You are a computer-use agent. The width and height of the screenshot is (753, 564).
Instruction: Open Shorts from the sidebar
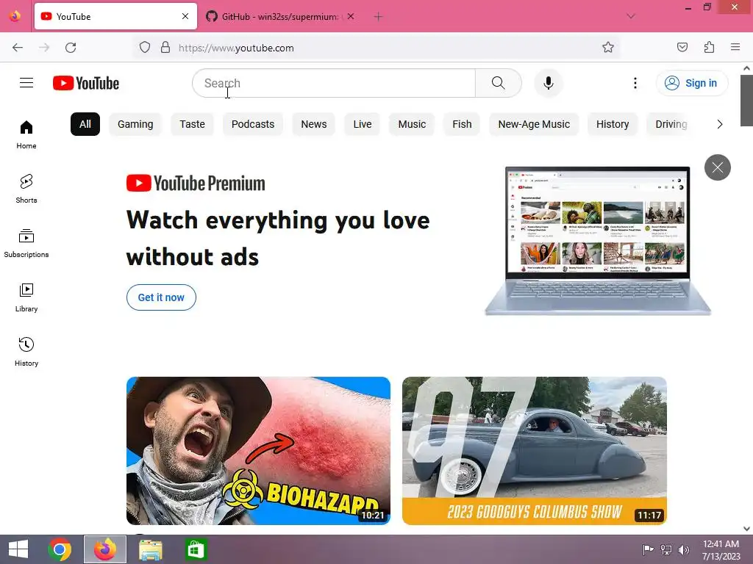26,189
